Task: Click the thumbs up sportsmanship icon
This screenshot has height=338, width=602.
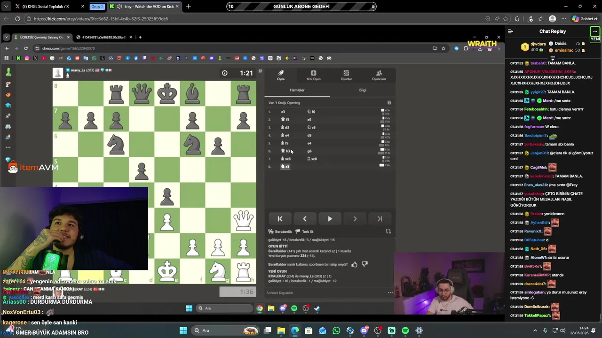Action: (354, 264)
